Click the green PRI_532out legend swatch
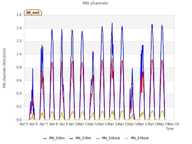 (98, 139)
